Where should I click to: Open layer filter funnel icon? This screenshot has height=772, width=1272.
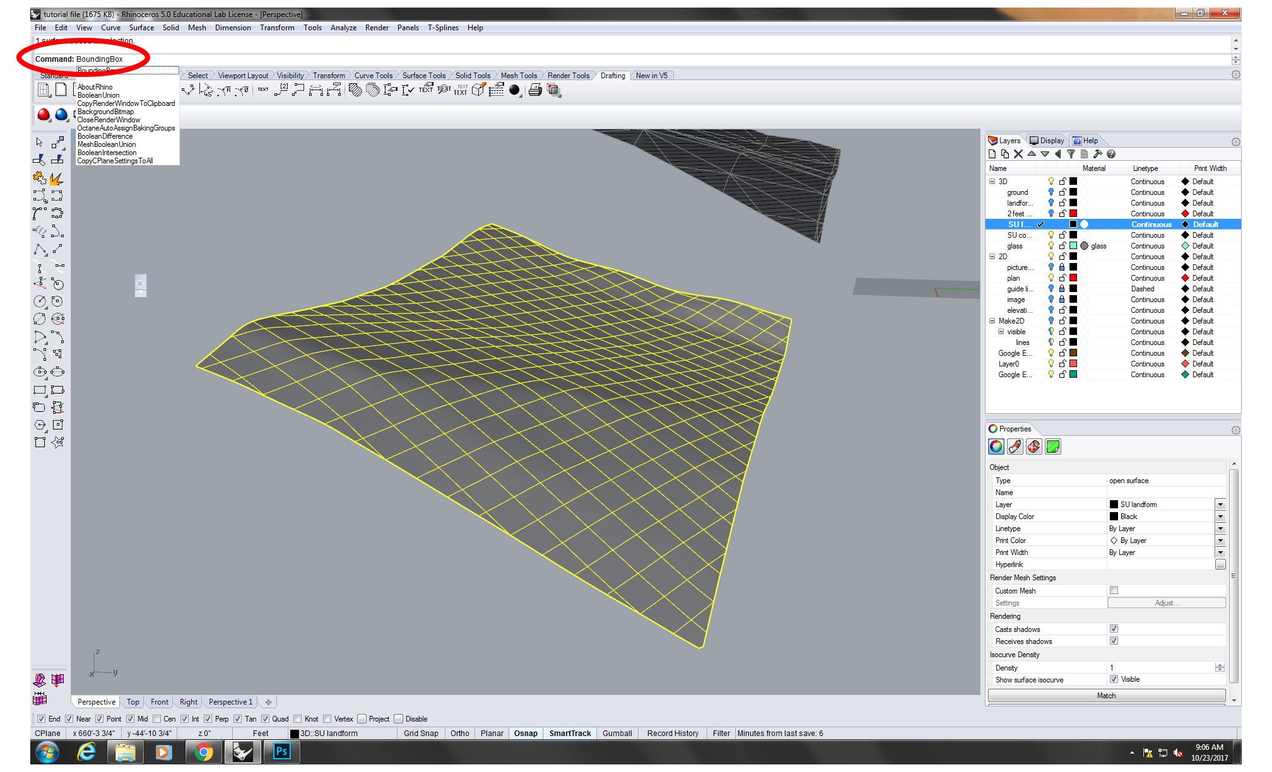[x=1071, y=154]
